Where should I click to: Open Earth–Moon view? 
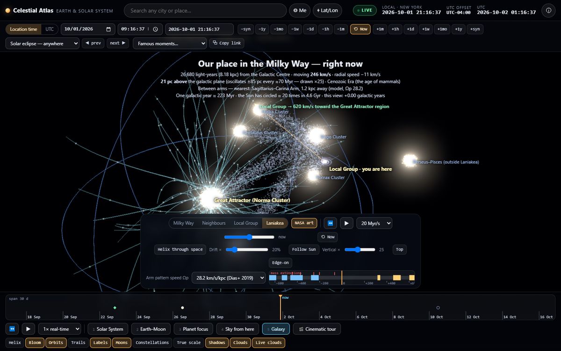(x=151, y=329)
